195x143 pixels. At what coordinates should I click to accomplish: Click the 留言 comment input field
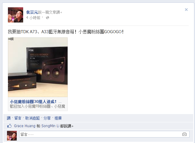click(x=104, y=134)
